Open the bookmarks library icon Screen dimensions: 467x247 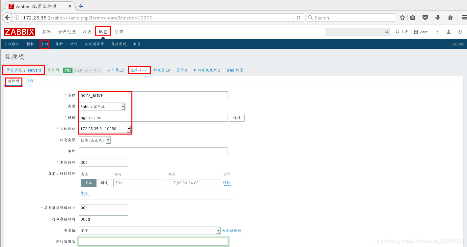[x=413, y=18]
